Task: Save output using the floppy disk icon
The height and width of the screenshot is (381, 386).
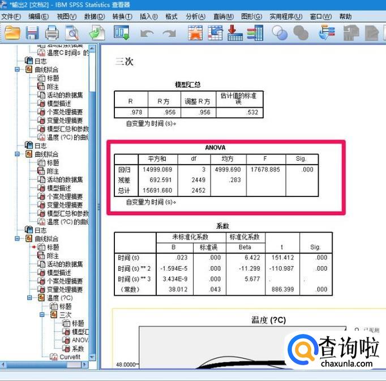Action: [32, 33]
